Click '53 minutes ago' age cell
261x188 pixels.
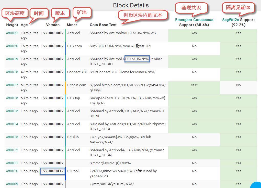point(29,101)
